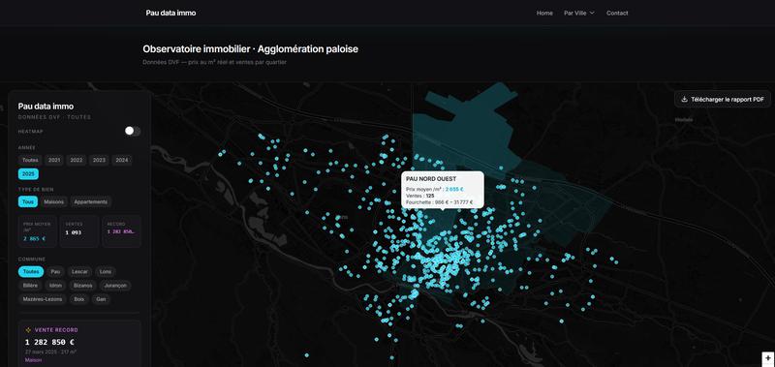Choose the Toutes year filter

point(30,160)
